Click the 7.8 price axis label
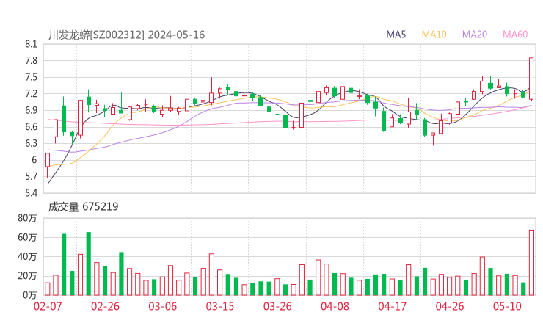The height and width of the screenshot is (323, 543). point(31,61)
